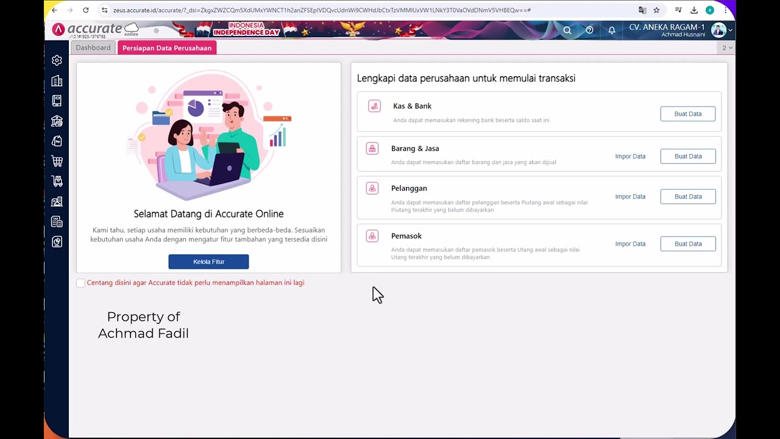The height and width of the screenshot is (439, 780).
Task: Click the 'Pemasok' heading
Action: point(406,236)
